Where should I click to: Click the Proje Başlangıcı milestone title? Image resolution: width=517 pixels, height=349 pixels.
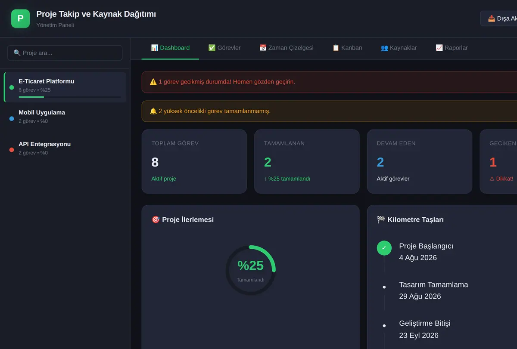click(x=426, y=246)
